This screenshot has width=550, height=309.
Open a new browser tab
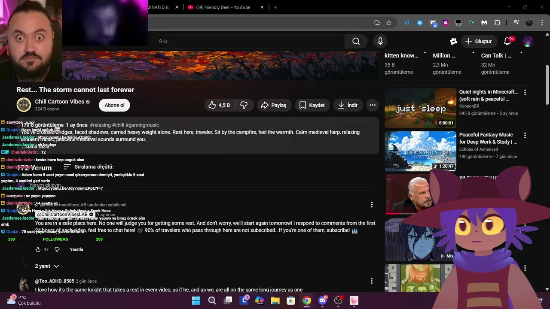275,7
